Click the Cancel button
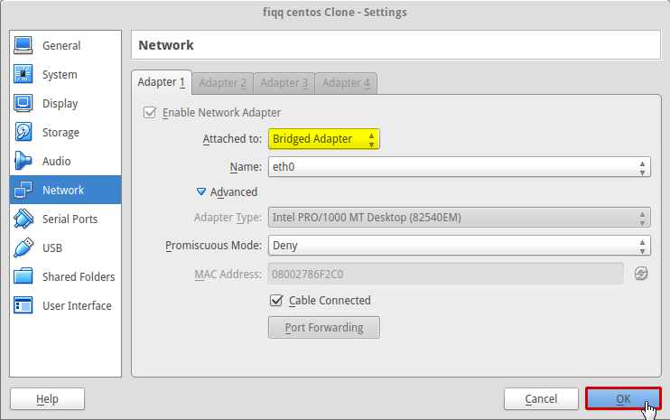The height and width of the screenshot is (420, 670). (541, 398)
